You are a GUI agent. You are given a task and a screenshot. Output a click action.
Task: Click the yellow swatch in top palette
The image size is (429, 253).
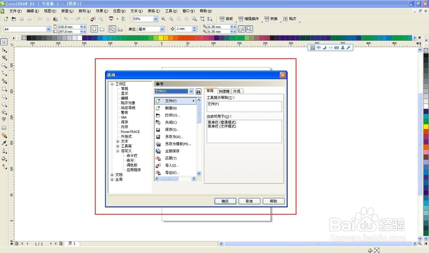click(x=161, y=38)
